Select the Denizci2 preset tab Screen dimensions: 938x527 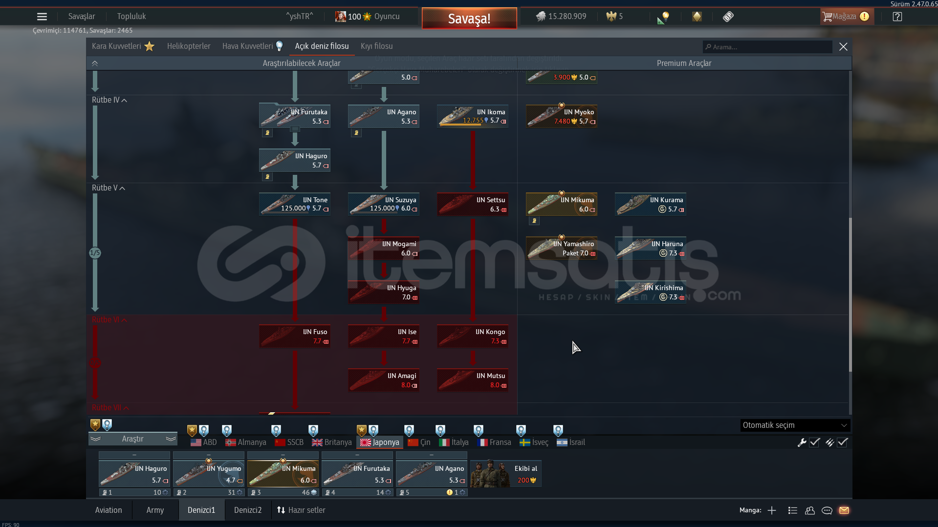248,510
